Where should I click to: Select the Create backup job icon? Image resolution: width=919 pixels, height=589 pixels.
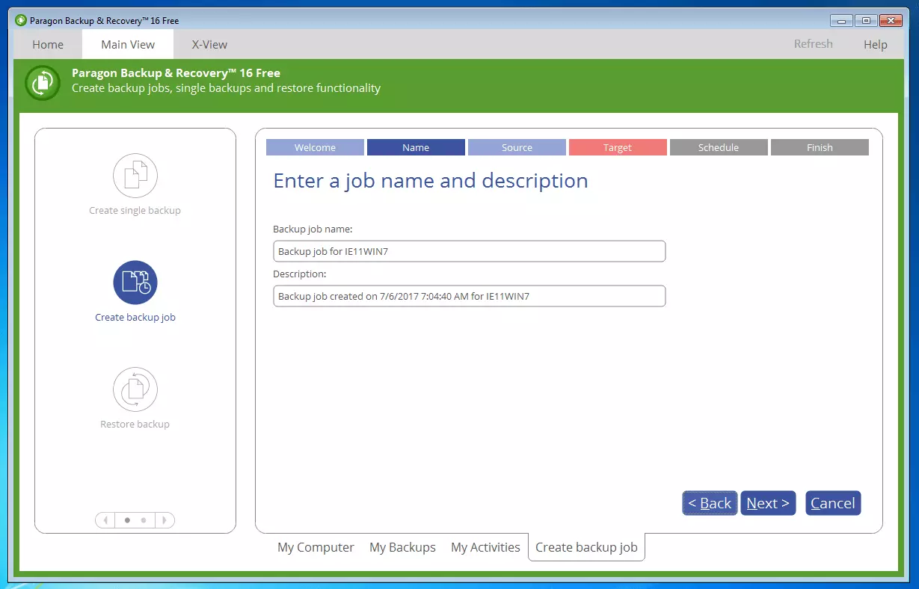tap(135, 283)
